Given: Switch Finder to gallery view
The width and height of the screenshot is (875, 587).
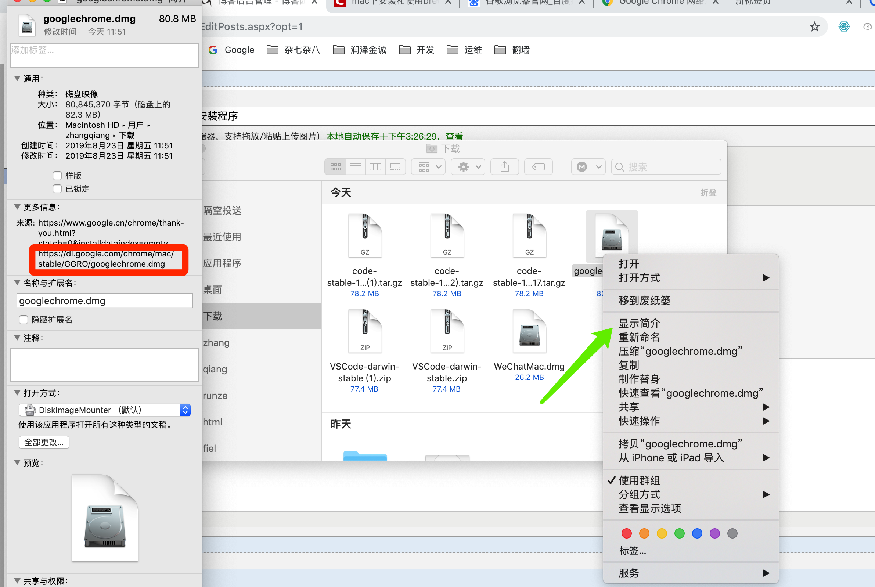Looking at the screenshot, I should (395, 167).
